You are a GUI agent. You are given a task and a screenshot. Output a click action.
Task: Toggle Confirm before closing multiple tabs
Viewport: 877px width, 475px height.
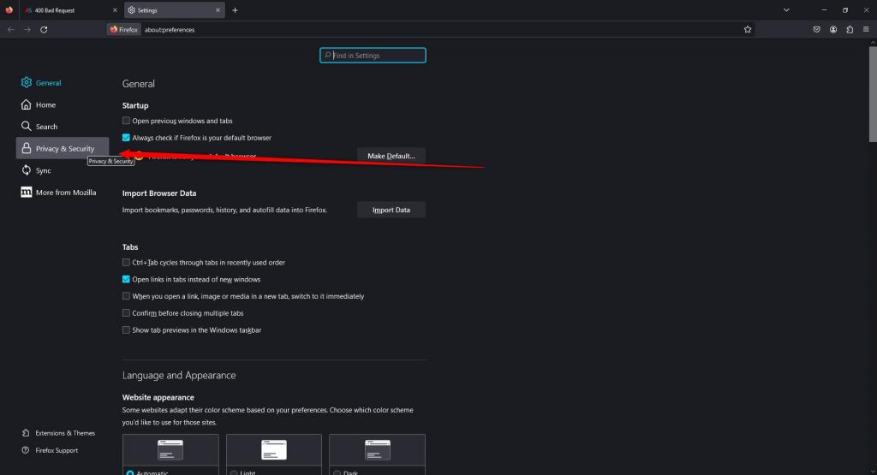click(x=127, y=313)
